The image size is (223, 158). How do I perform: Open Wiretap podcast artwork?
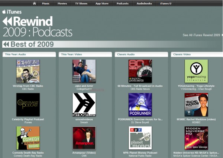click(x=28, y=71)
